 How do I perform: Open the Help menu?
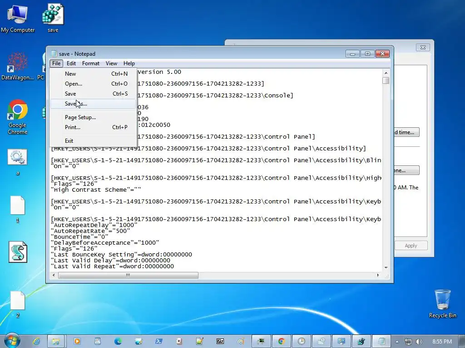129,63
